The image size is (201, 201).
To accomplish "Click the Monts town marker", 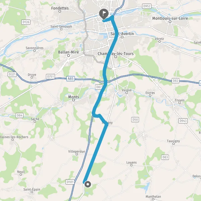I will pos(73,100).
